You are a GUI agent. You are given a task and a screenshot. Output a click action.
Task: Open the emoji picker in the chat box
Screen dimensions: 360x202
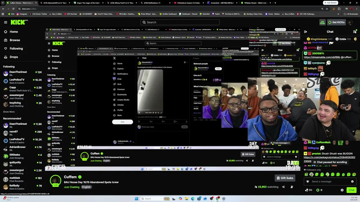pos(352,182)
